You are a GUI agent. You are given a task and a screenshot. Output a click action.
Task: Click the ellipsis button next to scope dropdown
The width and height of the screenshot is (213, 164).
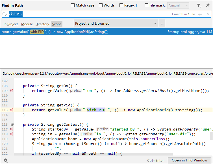[162, 23]
